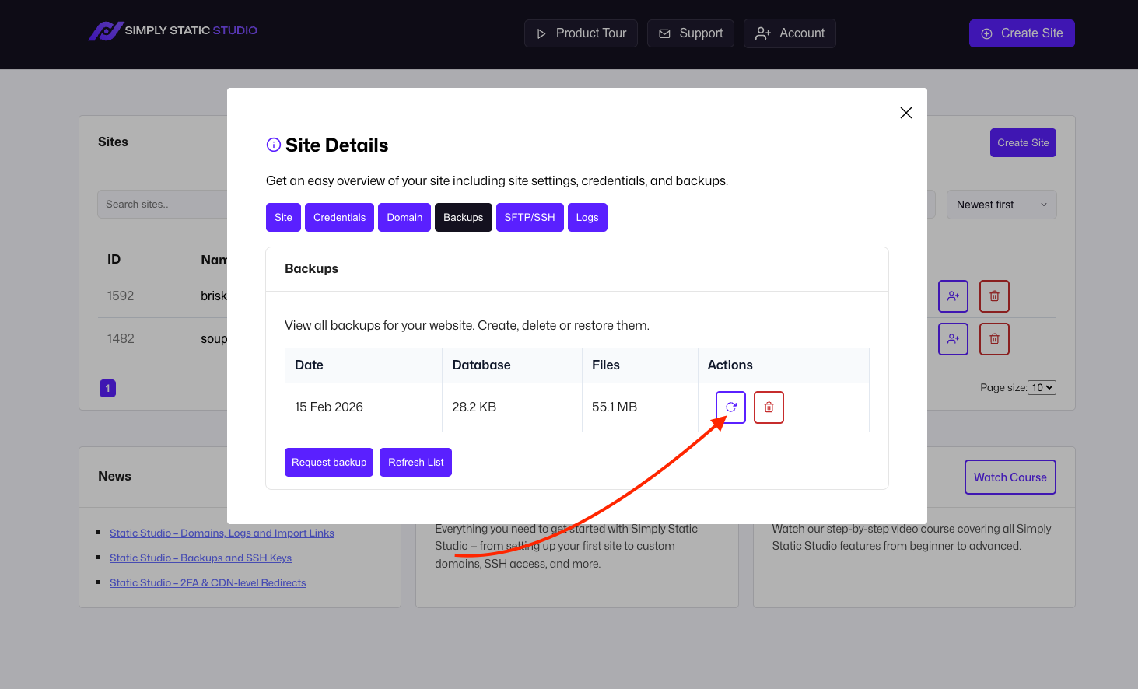This screenshot has height=689, width=1138.
Task: Open the Newest first sort dropdown
Action: [1002, 205]
